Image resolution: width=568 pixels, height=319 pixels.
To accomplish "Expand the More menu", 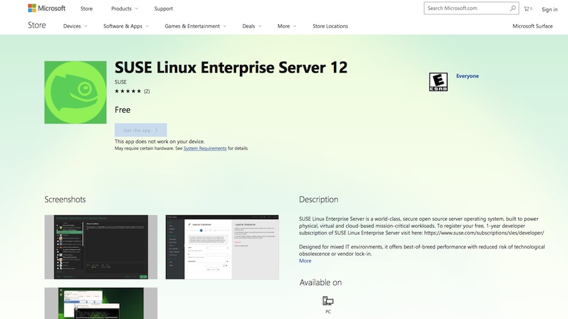I will pos(287,26).
